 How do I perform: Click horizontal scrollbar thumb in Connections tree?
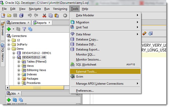pyautogui.click(x=37, y=88)
